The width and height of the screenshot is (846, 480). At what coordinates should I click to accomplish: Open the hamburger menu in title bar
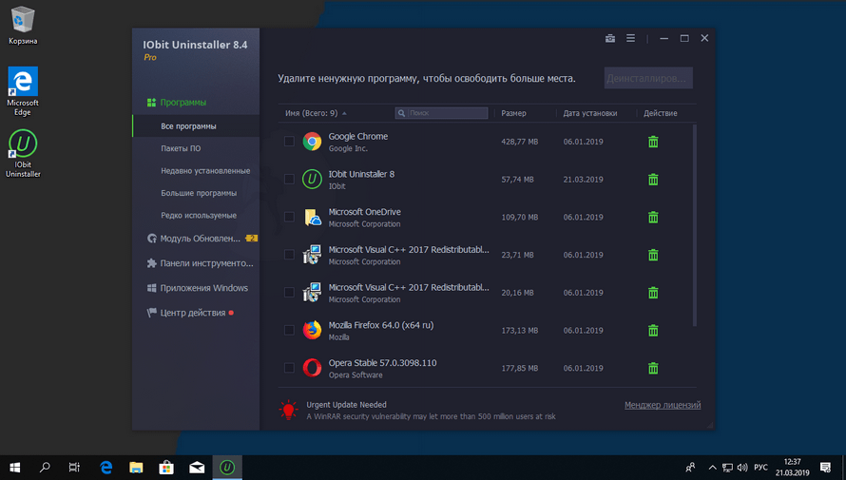coord(630,38)
